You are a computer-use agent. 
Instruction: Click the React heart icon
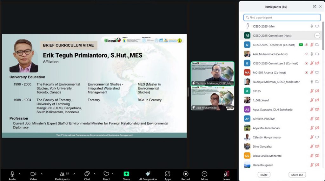click(106, 174)
